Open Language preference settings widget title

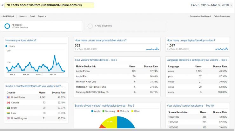pyautogui.click(x=197, y=60)
